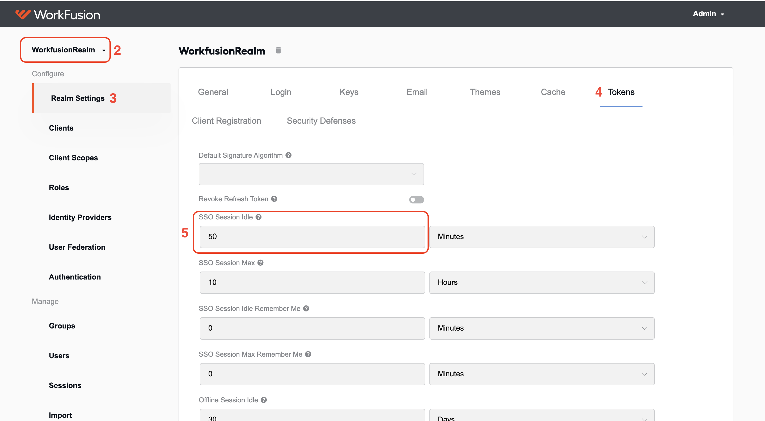This screenshot has height=421, width=765.
Task: View active Sessions
Action: tap(65, 385)
